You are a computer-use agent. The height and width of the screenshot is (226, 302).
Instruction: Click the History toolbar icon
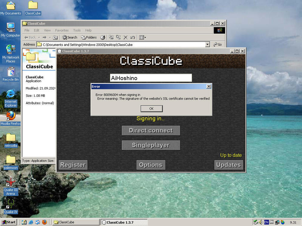(103, 37)
